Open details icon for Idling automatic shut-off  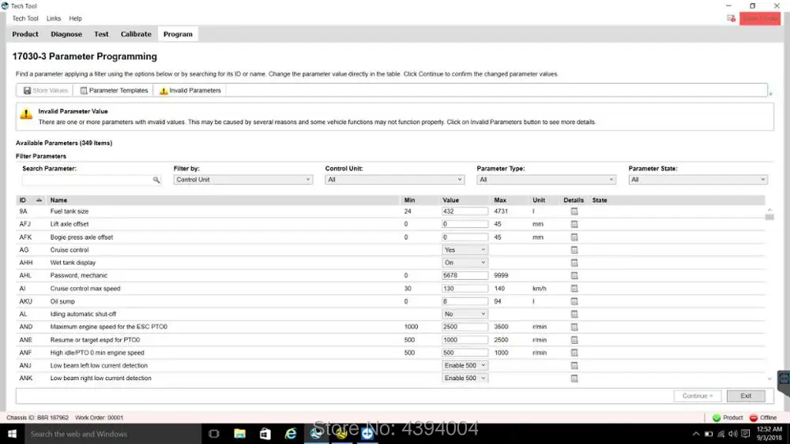click(x=574, y=314)
